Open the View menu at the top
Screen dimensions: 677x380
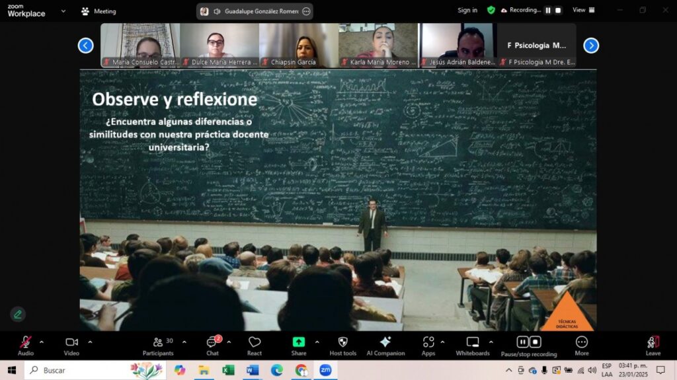583,10
